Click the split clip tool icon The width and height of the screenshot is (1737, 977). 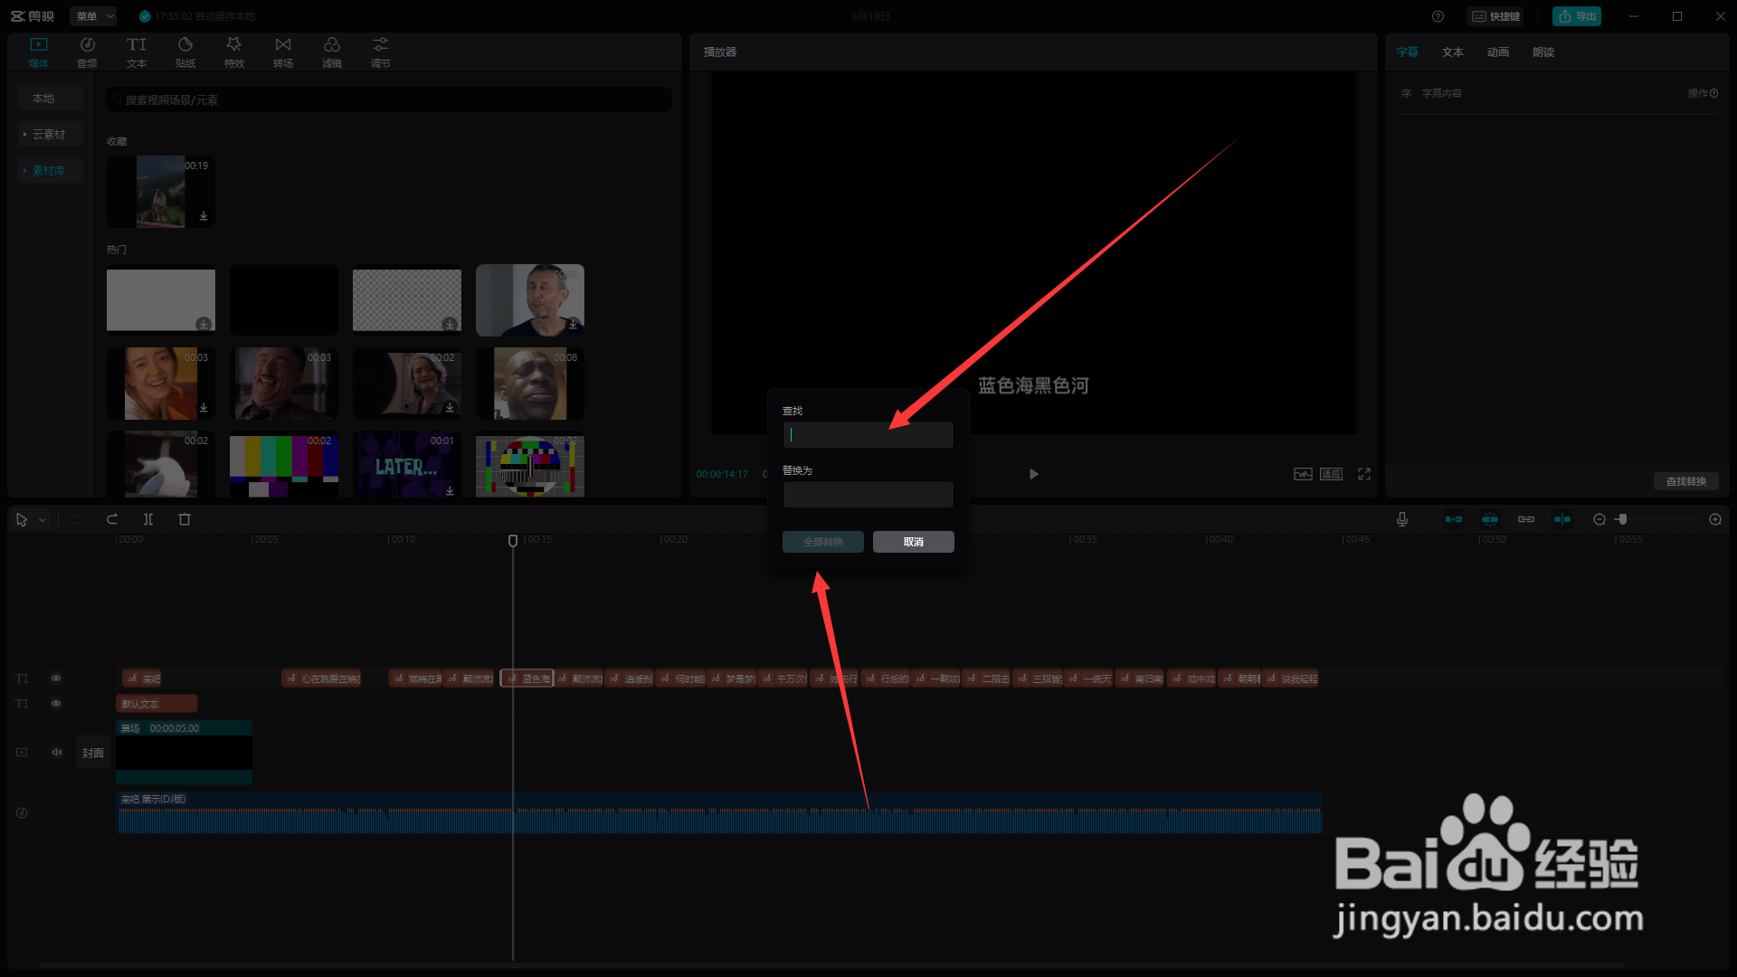pos(148,519)
